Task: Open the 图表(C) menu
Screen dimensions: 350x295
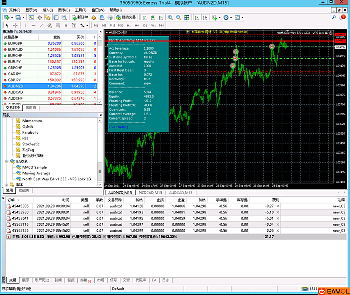Action: pos(64,10)
